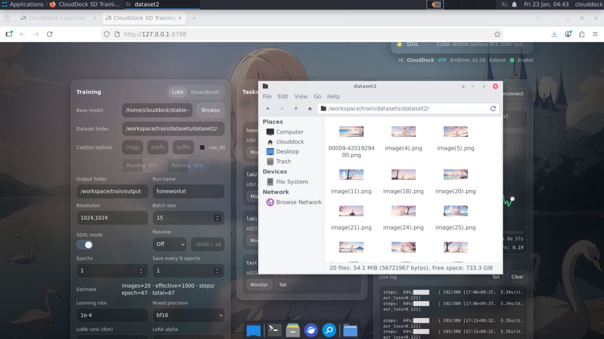Open the View menu
Image resolution: width=604 pixels, height=339 pixels.
point(300,97)
